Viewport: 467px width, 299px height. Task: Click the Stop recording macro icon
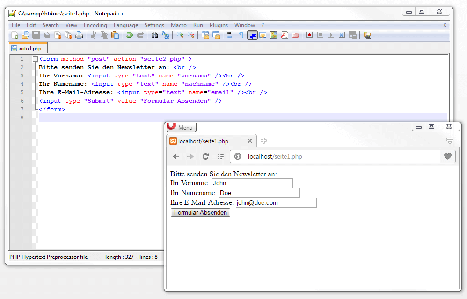pos(320,35)
